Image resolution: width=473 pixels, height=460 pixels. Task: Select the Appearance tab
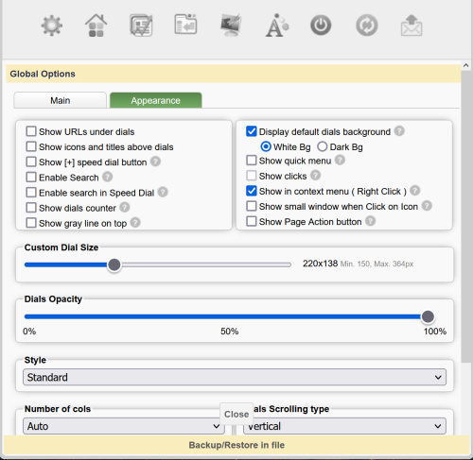156,100
